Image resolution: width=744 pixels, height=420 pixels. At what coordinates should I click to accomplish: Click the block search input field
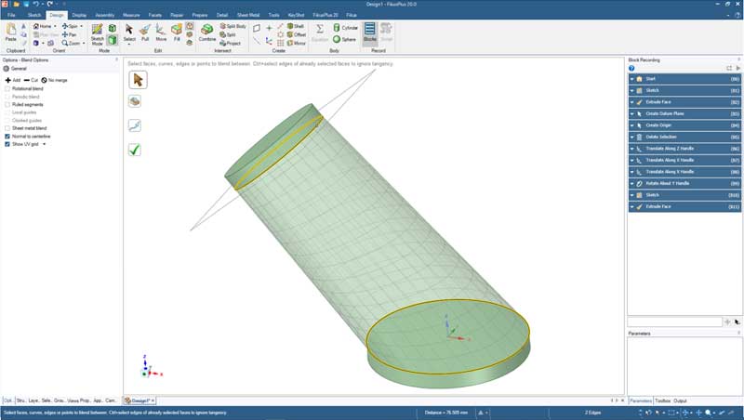click(674, 322)
